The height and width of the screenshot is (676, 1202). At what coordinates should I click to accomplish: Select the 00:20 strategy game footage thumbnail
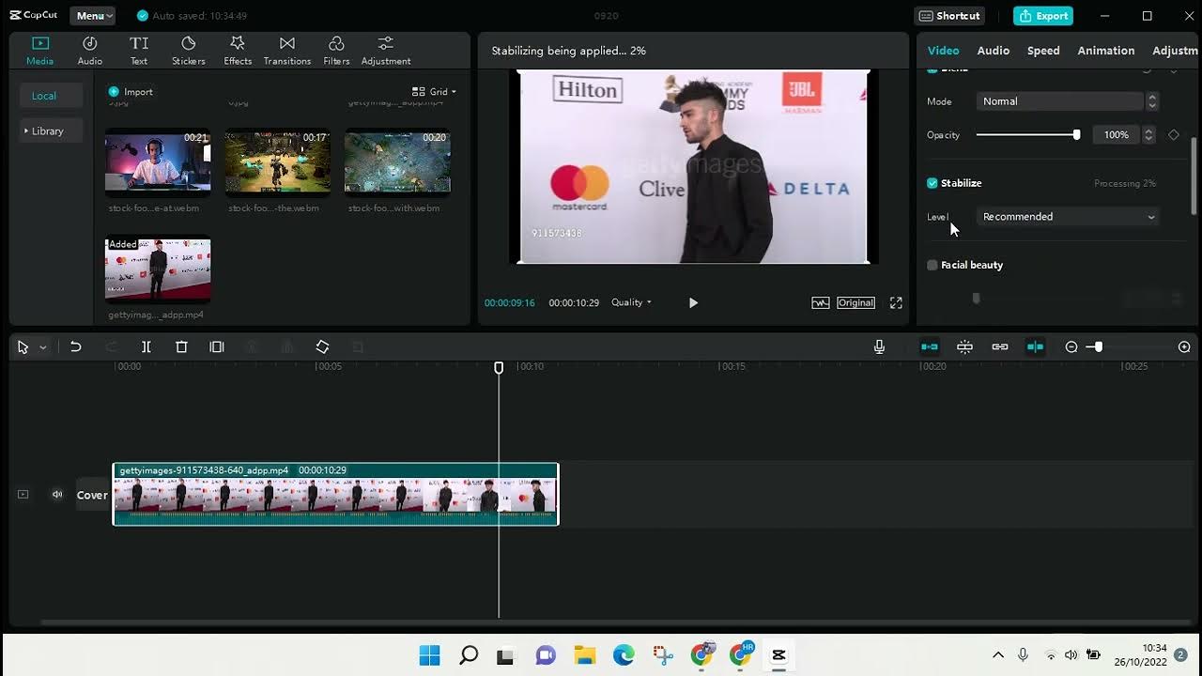(x=397, y=161)
